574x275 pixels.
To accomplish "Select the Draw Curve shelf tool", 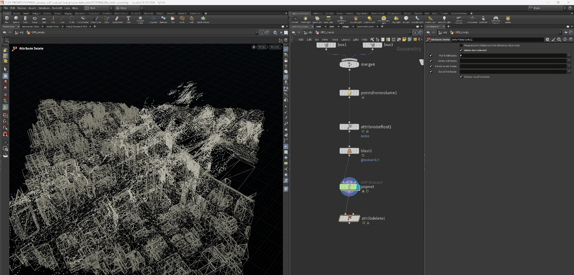I will 96,19.
